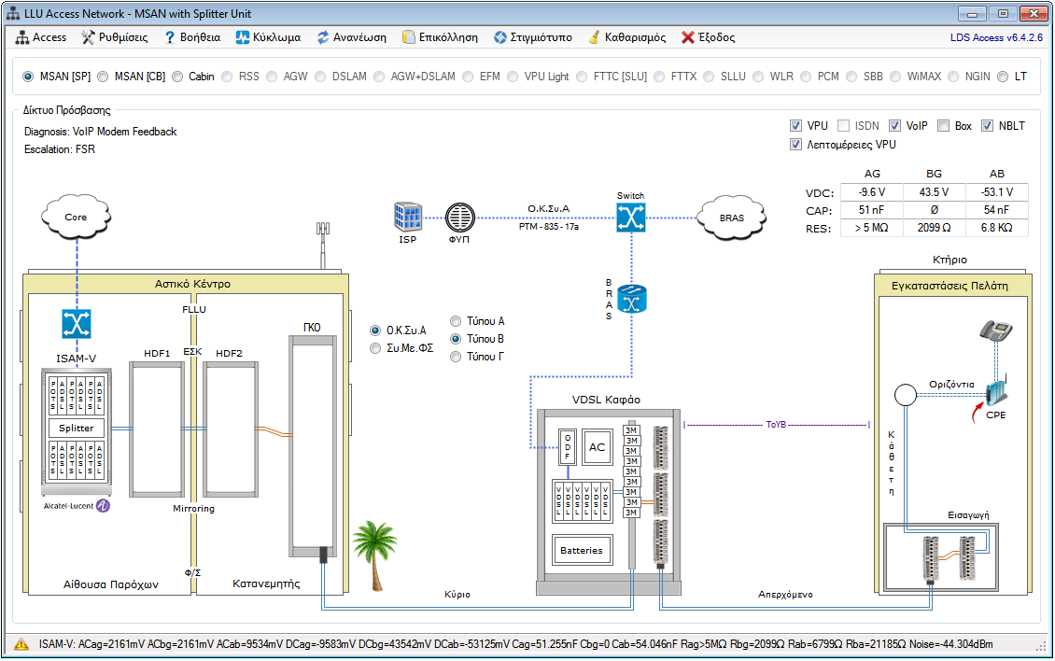Uncheck the VoIP checkbox
The image size is (1055, 661).
894,126
